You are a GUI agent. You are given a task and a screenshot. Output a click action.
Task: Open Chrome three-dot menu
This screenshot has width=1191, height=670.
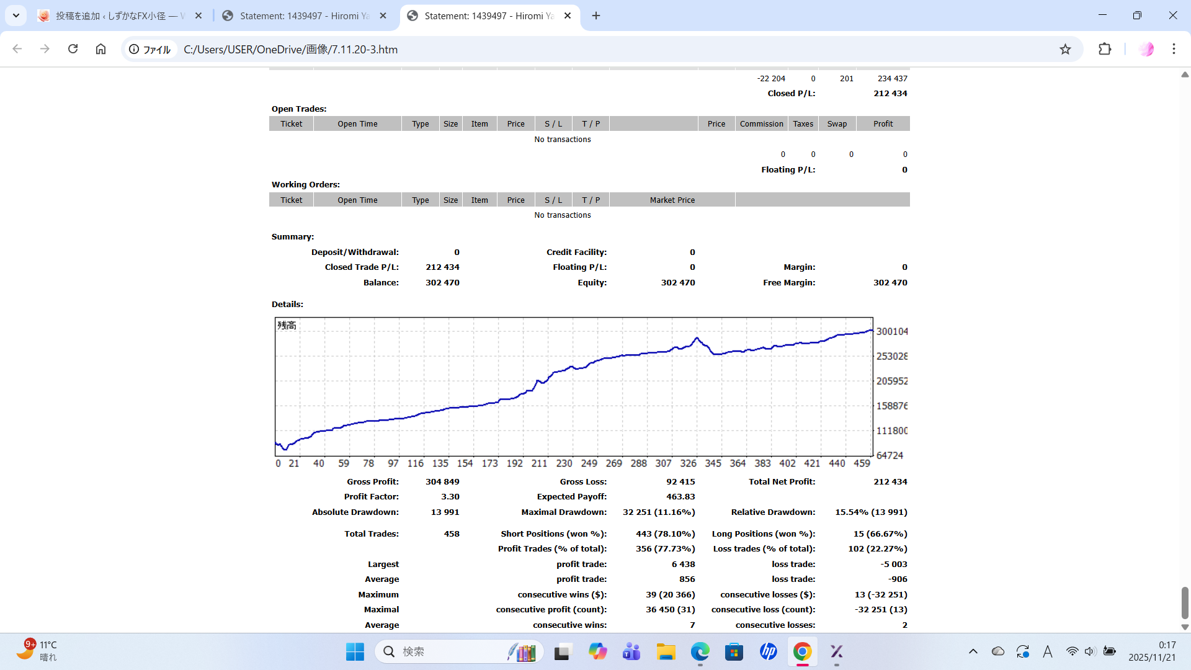click(1174, 49)
